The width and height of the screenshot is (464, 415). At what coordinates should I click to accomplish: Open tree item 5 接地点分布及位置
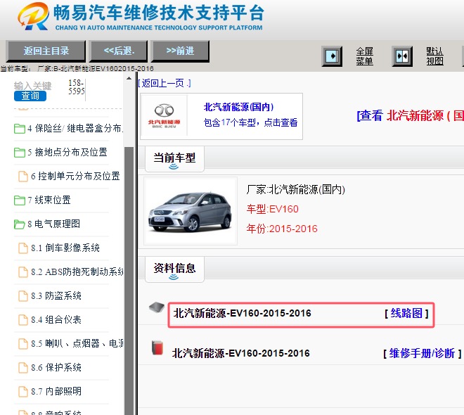(67, 153)
